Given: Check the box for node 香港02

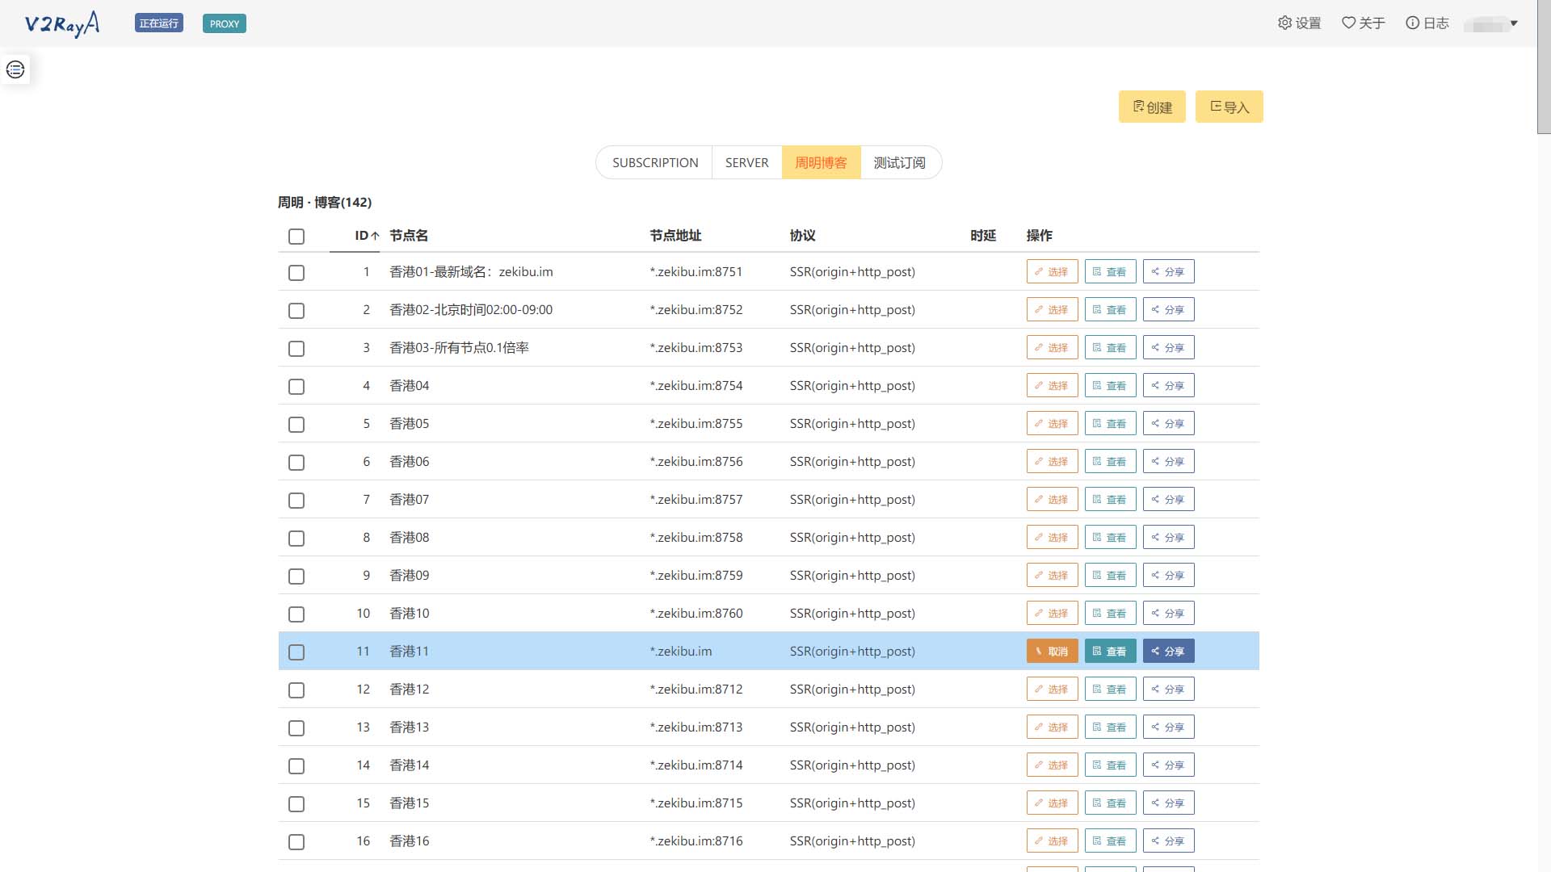Looking at the screenshot, I should 296,311.
